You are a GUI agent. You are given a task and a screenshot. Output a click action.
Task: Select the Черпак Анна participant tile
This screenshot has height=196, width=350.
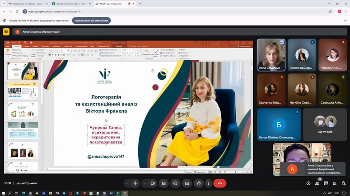(332, 55)
